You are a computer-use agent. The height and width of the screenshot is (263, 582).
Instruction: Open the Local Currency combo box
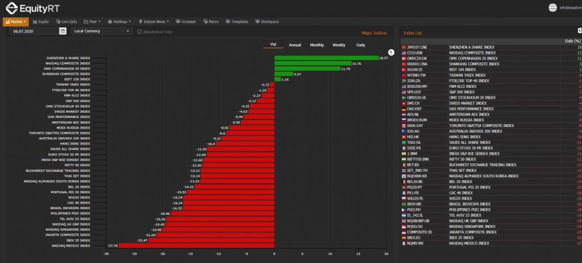point(102,31)
